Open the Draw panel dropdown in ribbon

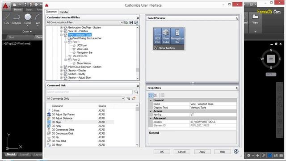27,32
